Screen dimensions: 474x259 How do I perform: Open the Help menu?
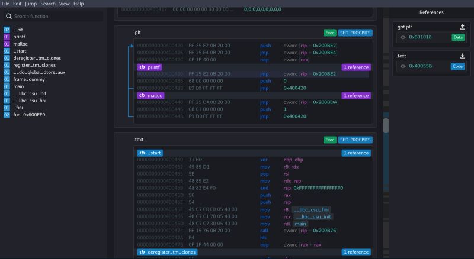point(79,4)
